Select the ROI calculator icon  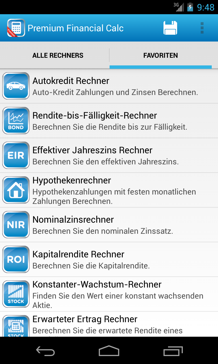point(16,259)
